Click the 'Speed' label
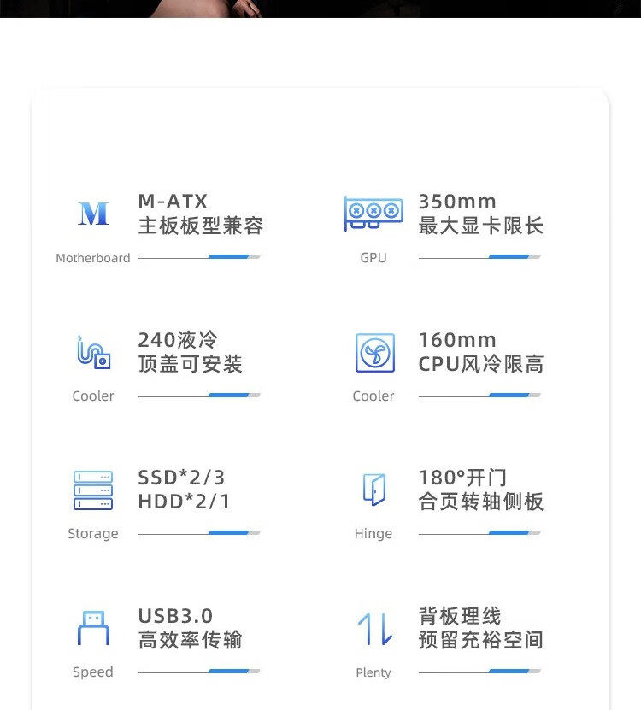 click(93, 672)
